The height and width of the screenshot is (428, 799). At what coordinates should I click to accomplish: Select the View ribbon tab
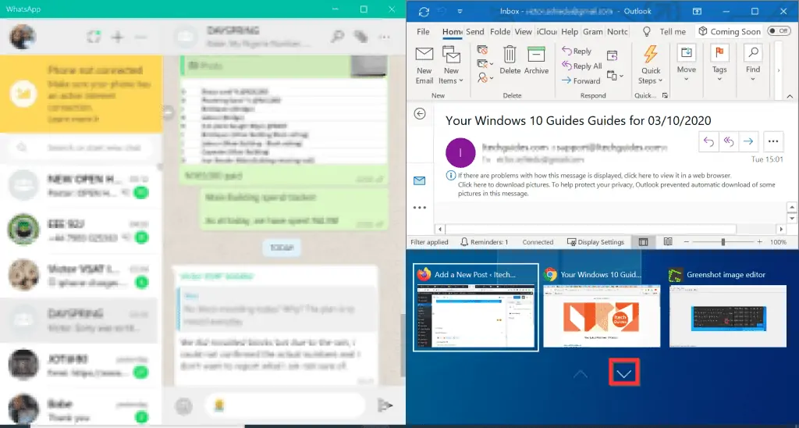point(524,31)
